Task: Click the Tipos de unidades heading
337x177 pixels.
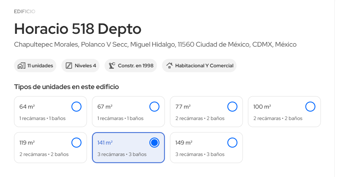Action: coord(66,87)
